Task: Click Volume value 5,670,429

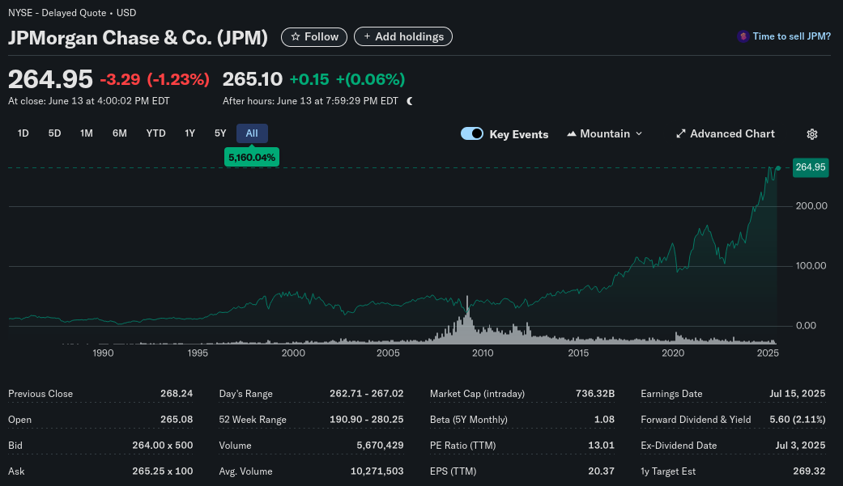Action: 380,446
